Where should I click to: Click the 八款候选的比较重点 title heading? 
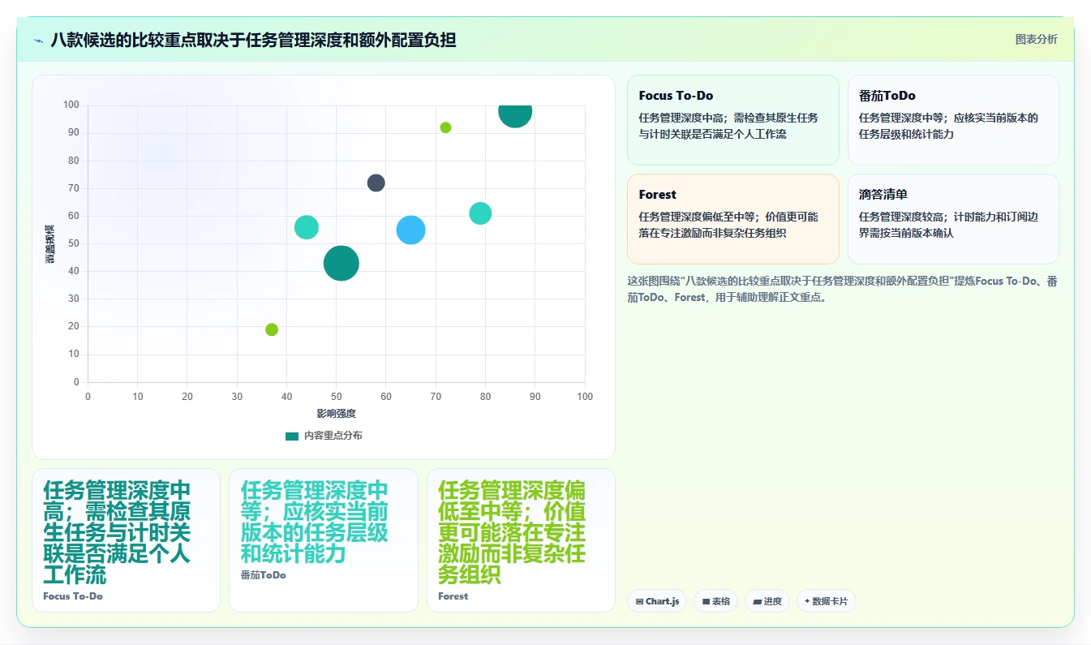pyautogui.click(x=253, y=40)
